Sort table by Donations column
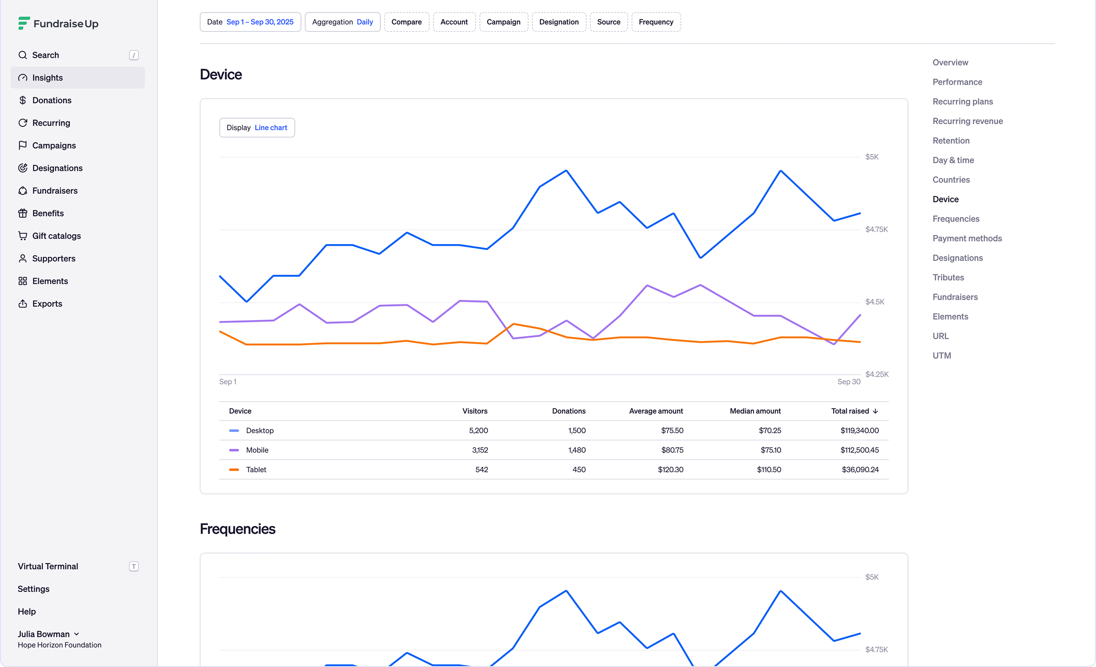Viewport: 1096px width, 667px height. tap(569, 411)
